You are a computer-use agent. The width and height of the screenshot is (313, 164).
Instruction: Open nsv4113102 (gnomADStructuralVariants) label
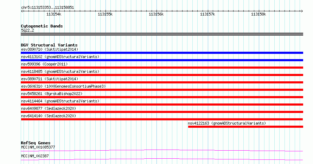pyautogui.click(x=60, y=57)
